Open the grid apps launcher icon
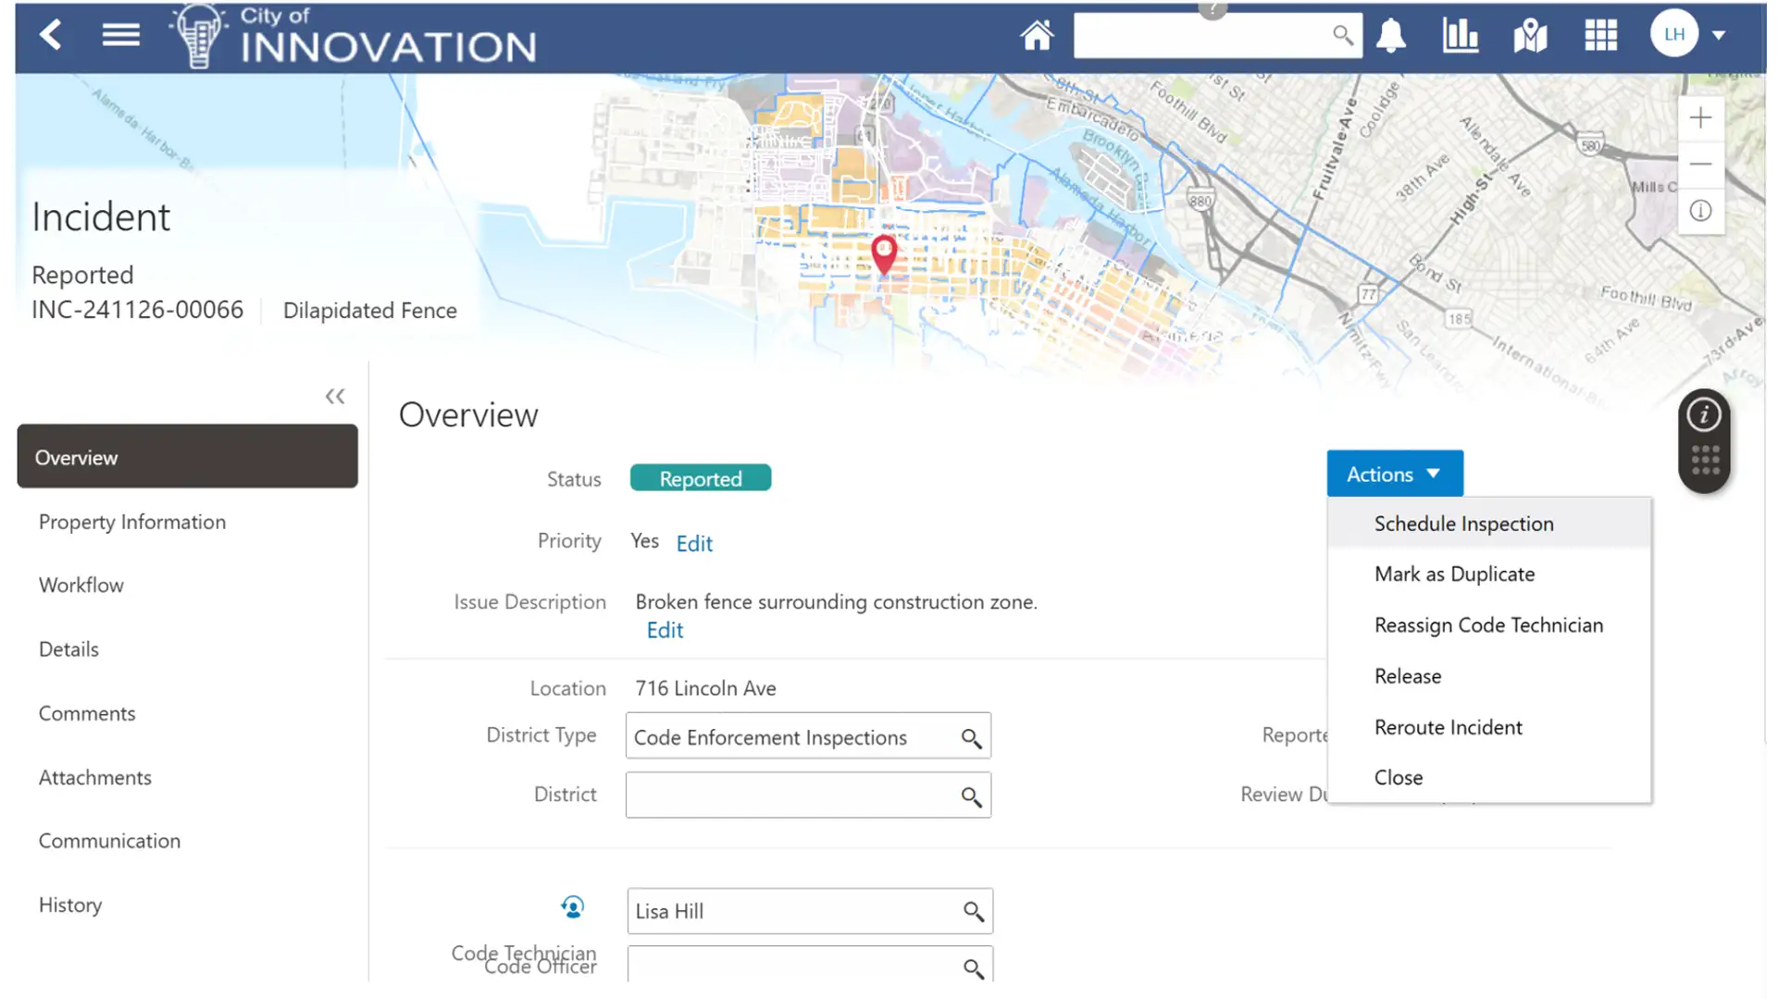Image resolution: width=1777 pixels, height=999 pixels. point(1600,35)
